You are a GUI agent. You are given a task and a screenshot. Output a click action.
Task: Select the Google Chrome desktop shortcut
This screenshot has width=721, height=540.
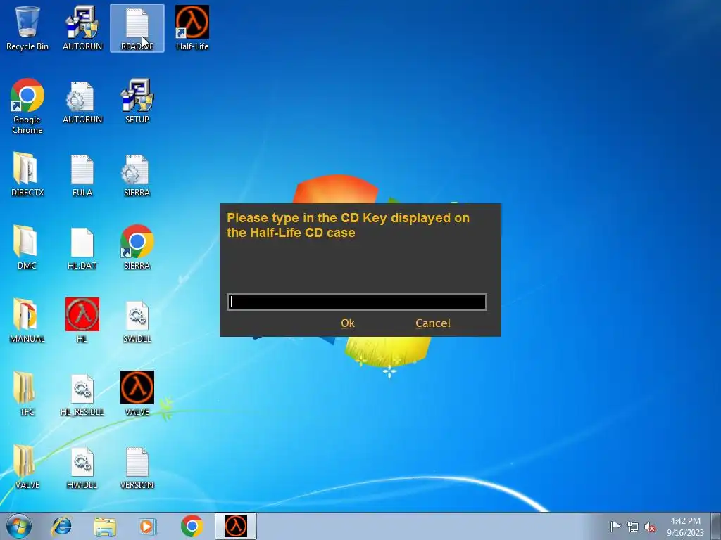pyautogui.click(x=27, y=106)
